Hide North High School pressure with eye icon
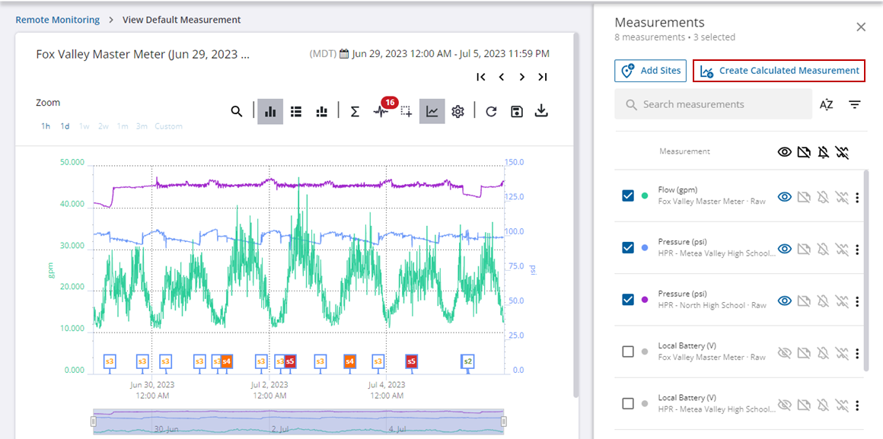883x439 pixels. 784,301
